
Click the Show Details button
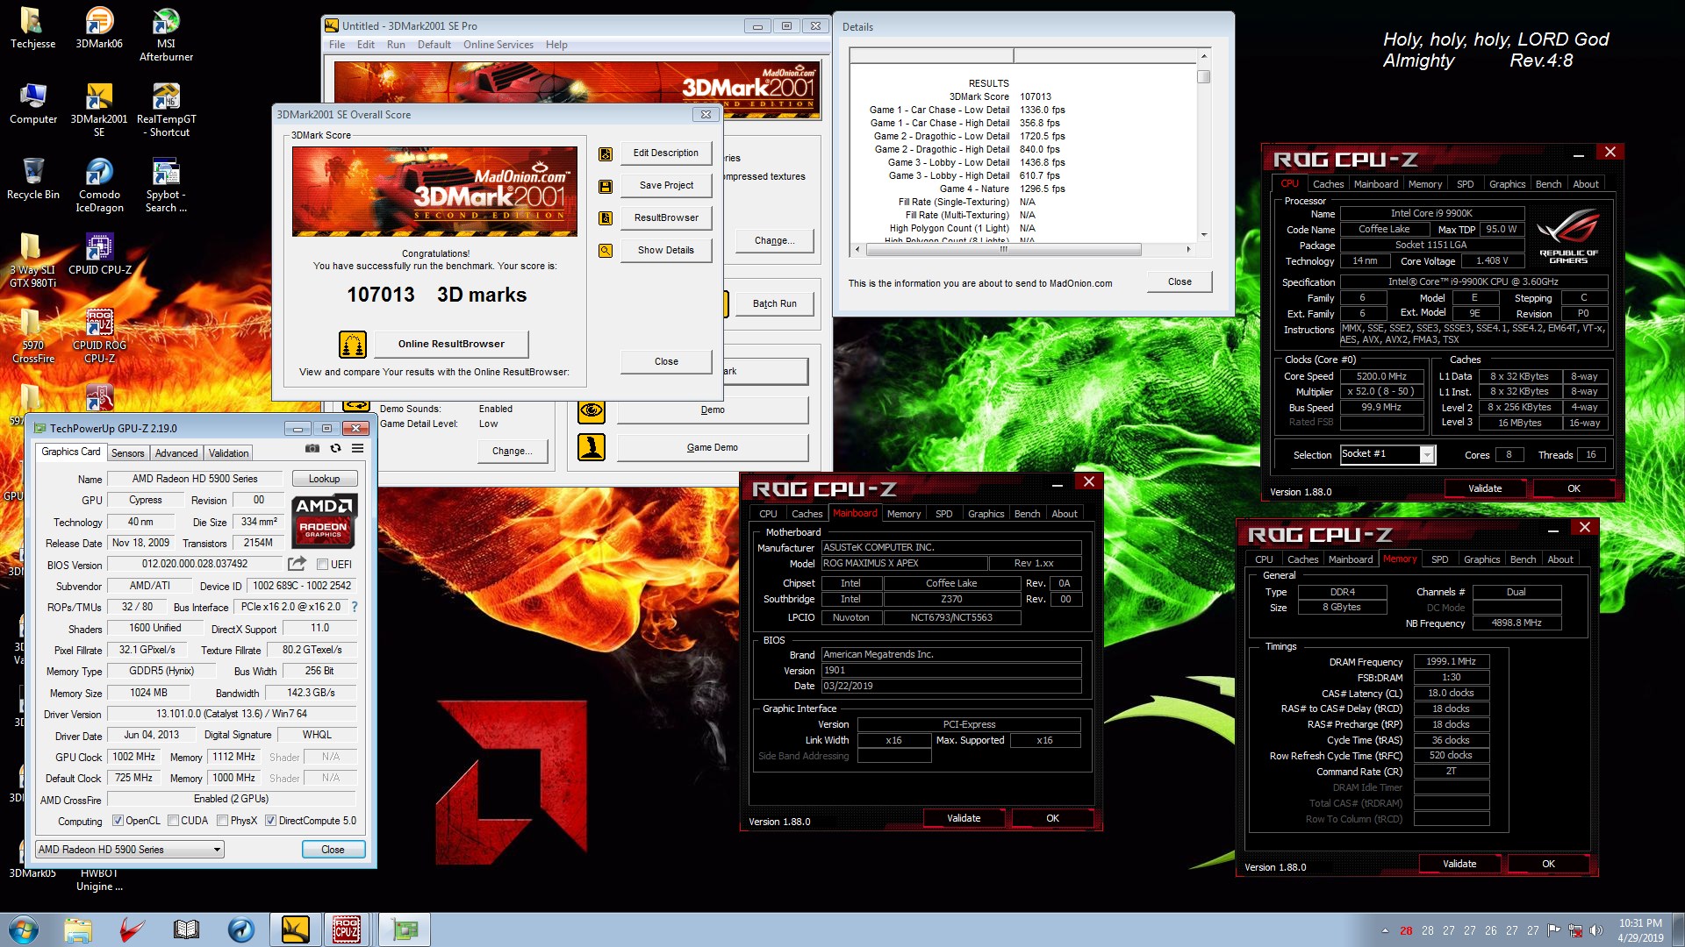[666, 250]
